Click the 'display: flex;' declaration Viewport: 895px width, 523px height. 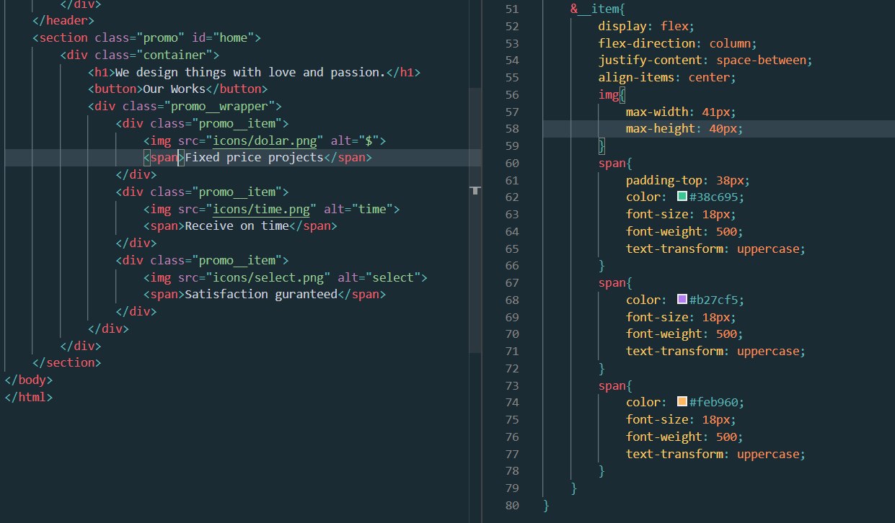(x=645, y=26)
